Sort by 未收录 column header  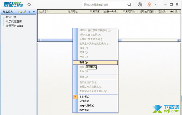[x=174, y=12]
